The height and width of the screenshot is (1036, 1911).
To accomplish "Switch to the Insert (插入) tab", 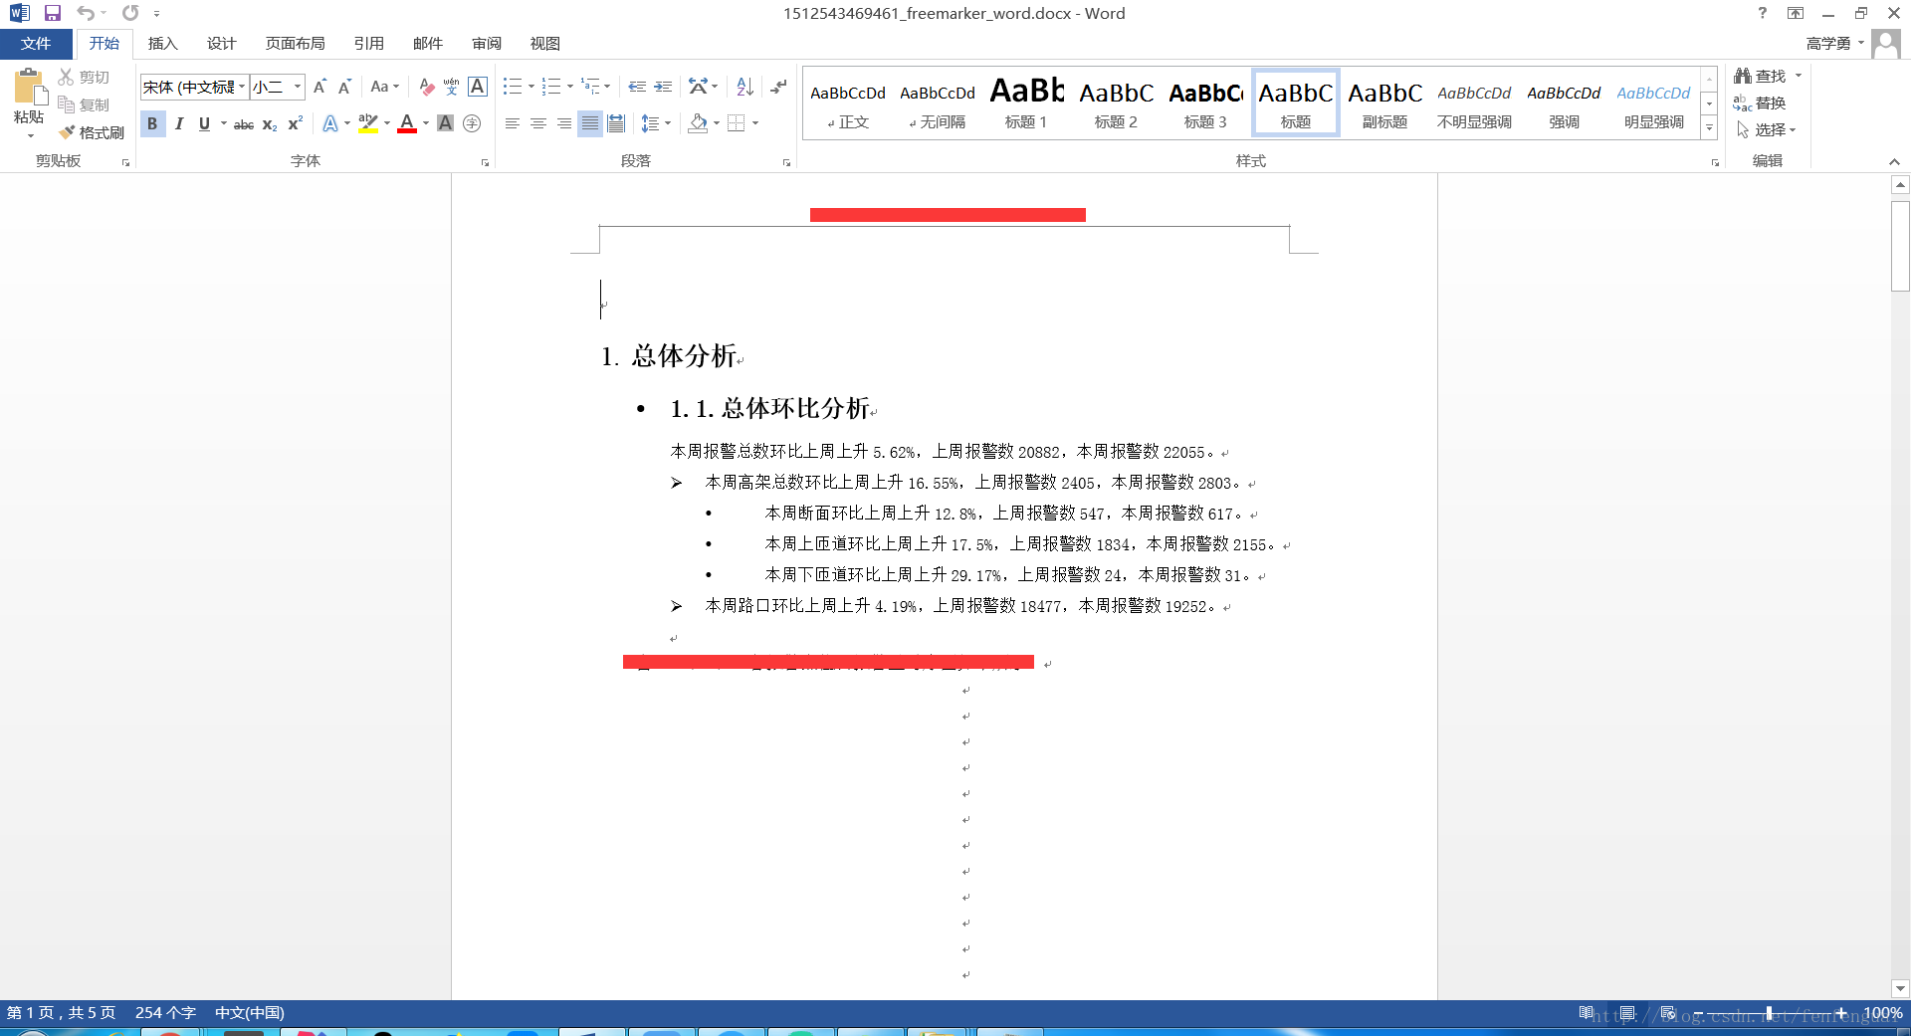I will pos(162,44).
